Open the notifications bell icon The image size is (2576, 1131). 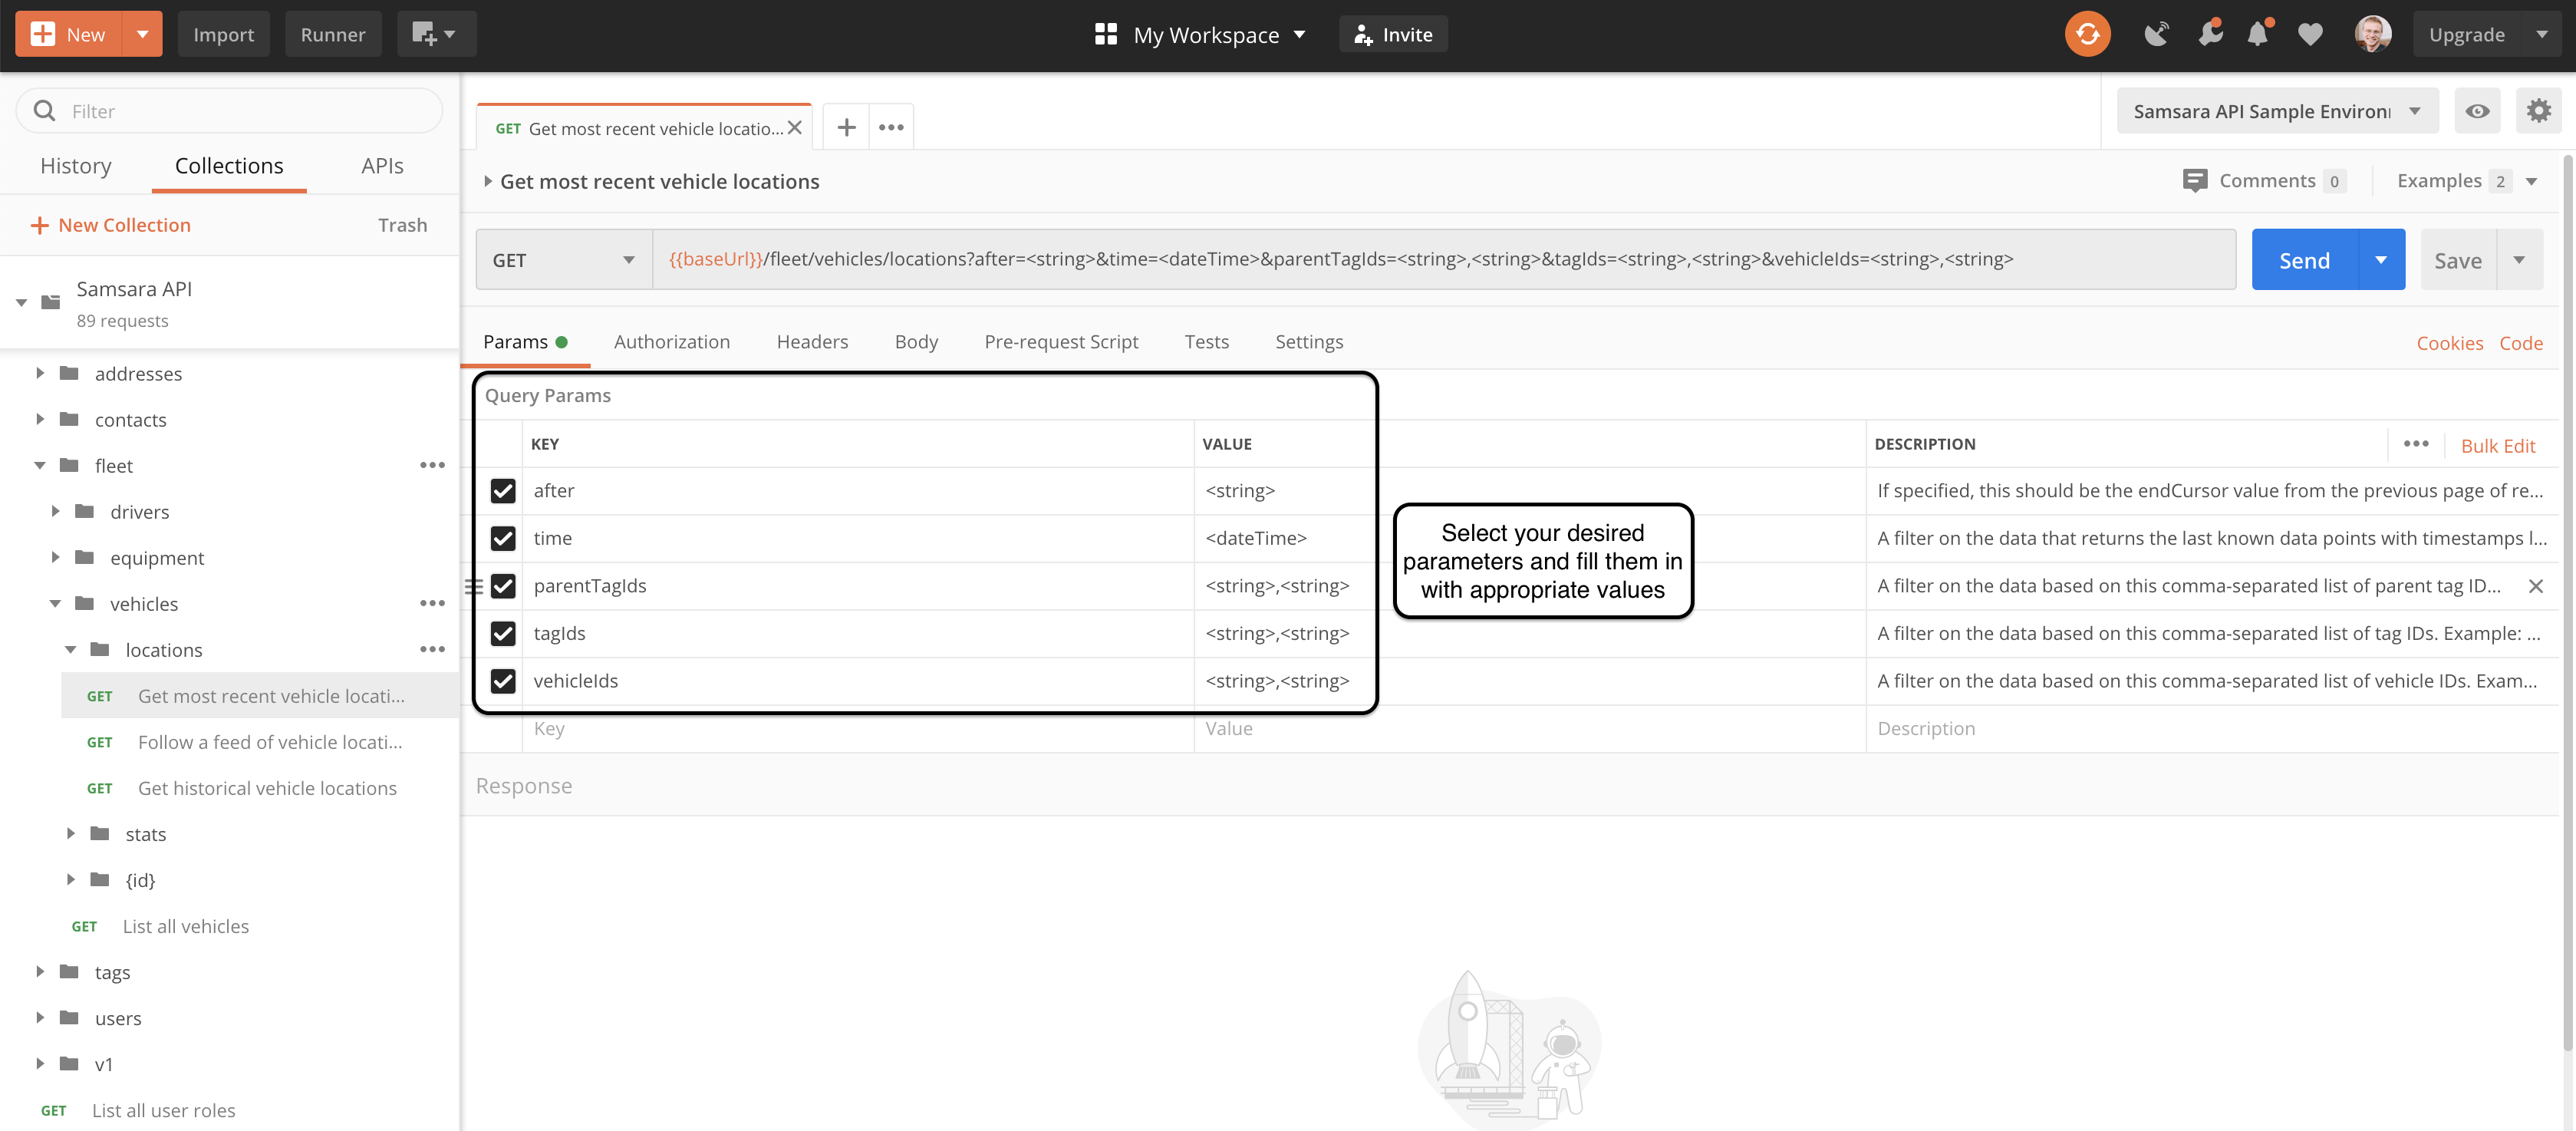pyautogui.click(x=2258, y=34)
